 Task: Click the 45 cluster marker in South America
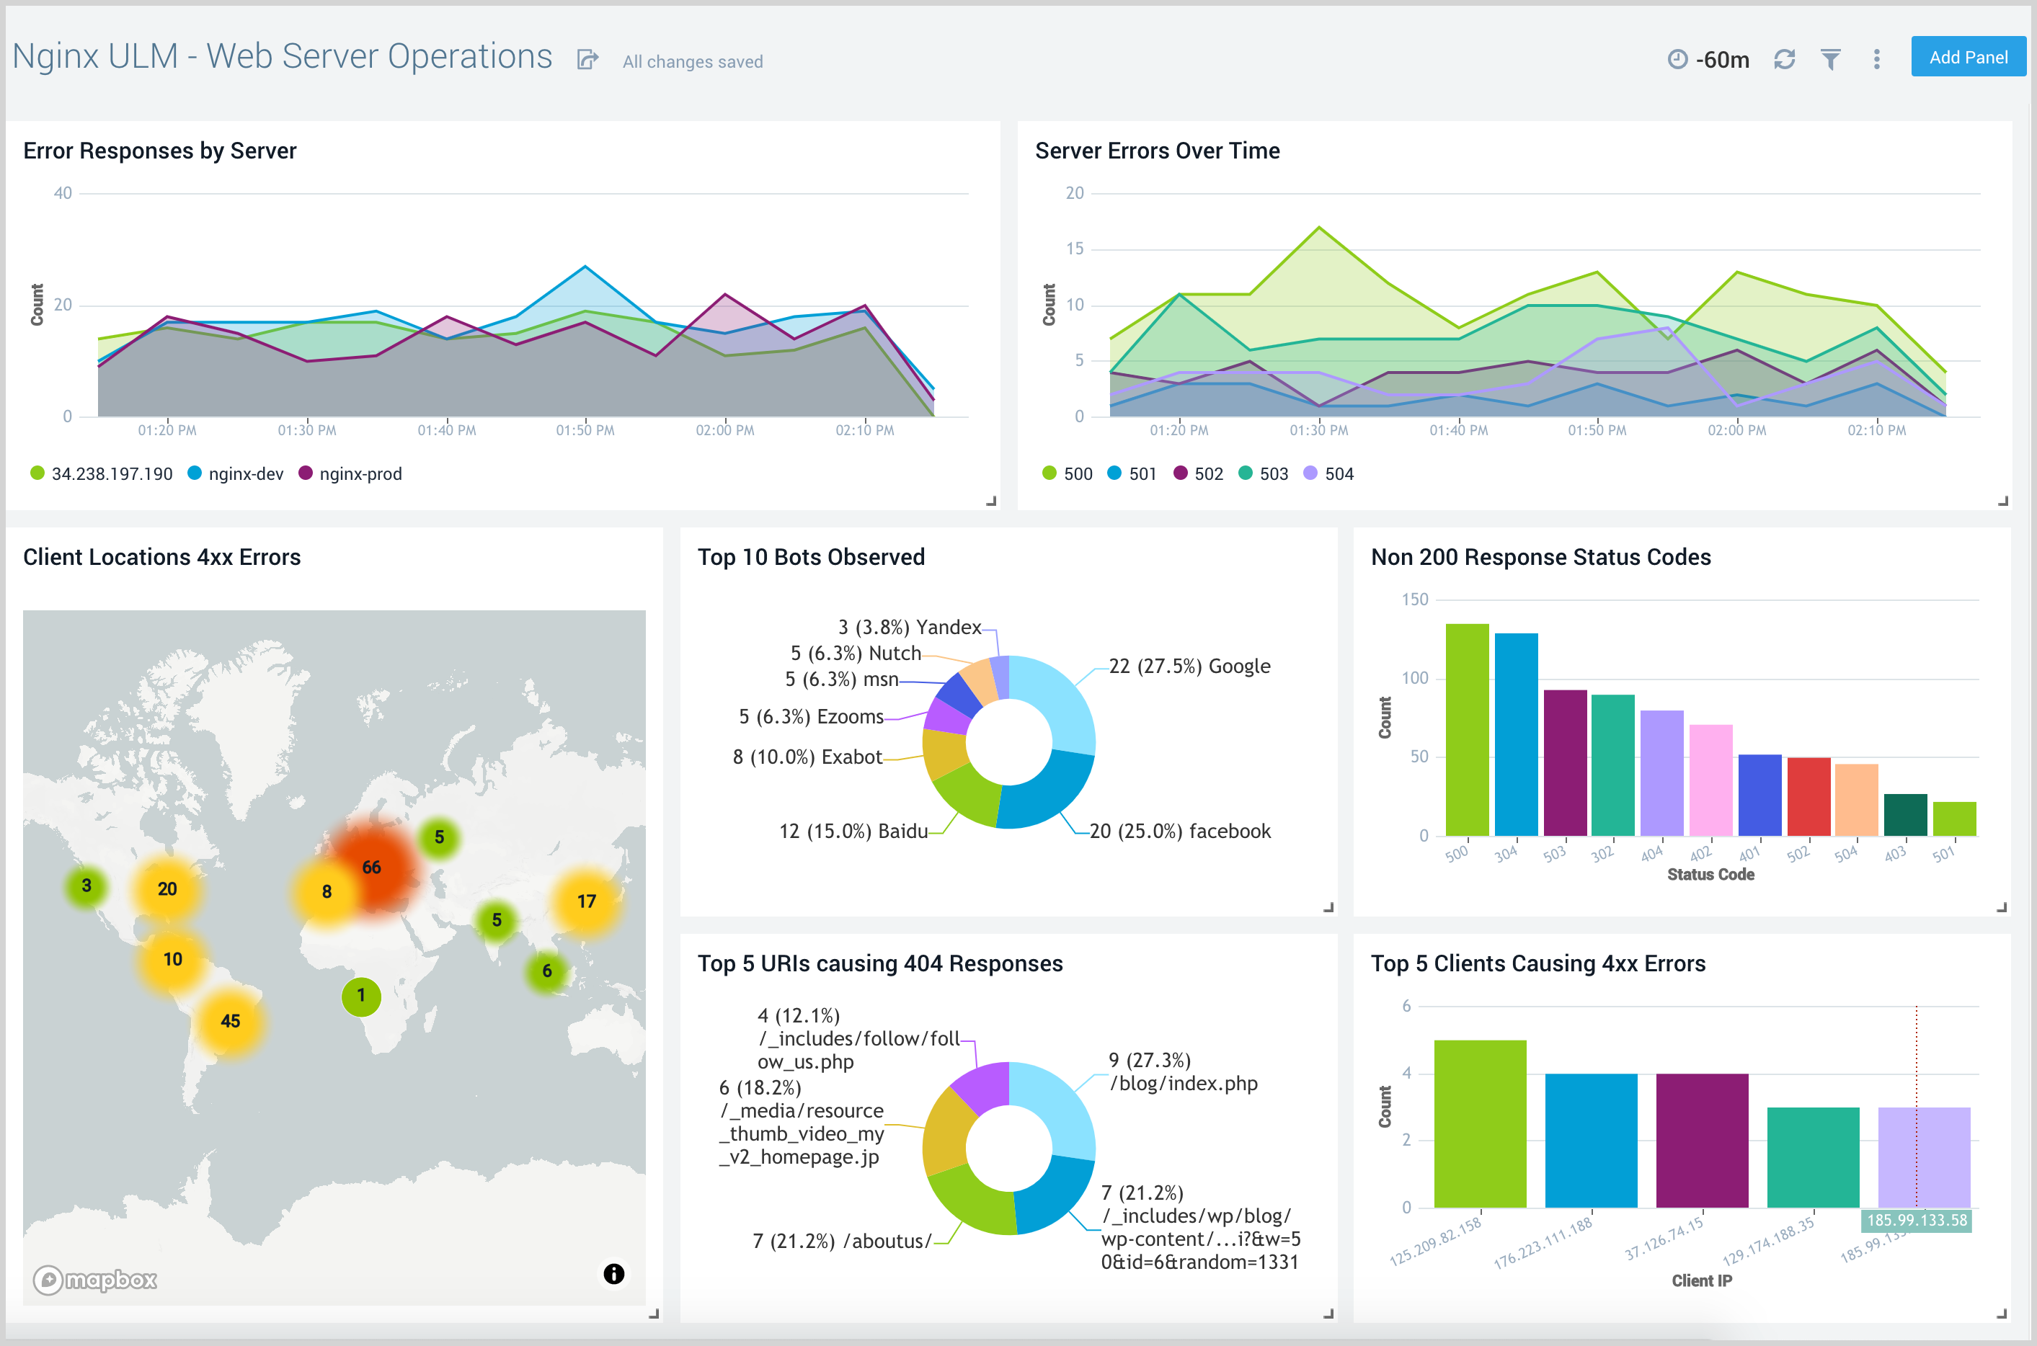pyautogui.click(x=230, y=1020)
